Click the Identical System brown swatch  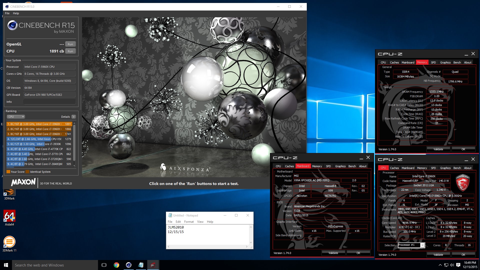[27, 172]
